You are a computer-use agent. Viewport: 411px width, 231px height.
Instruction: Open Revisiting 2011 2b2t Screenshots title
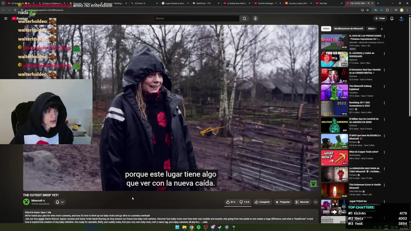(360, 104)
